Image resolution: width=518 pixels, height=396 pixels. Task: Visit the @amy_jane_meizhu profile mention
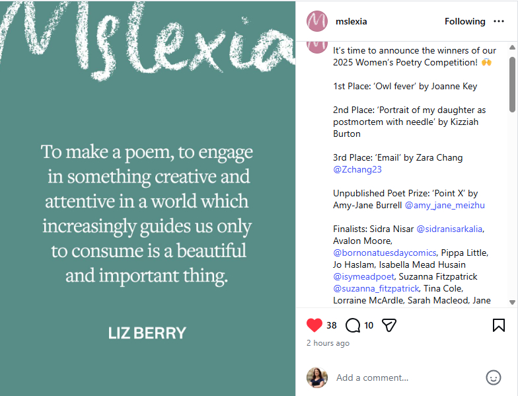click(x=445, y=205)
